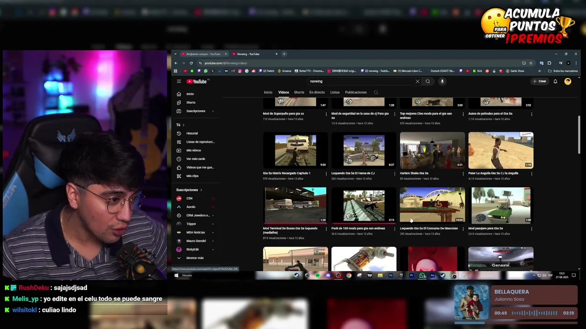Viewport: 586px width, 329px height.
Task: Switch to the Publicaciones channel tab
Action: 356,92
